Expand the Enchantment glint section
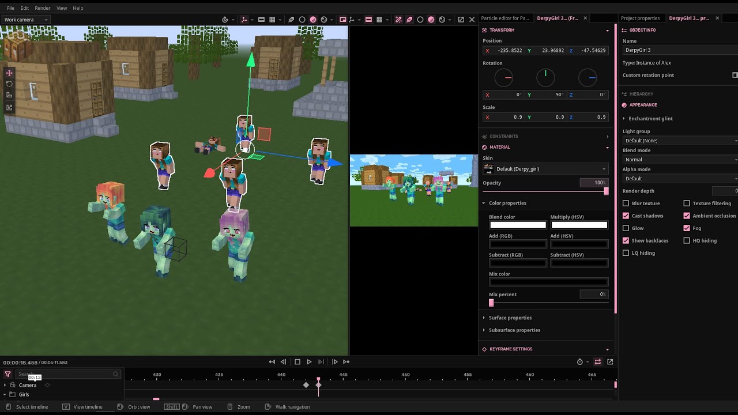 650,119
